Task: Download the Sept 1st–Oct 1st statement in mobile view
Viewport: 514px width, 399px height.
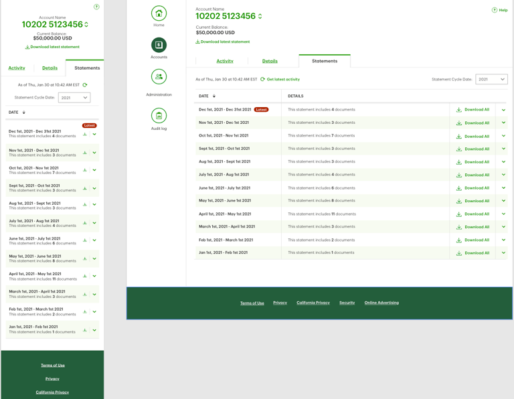Action: [x=84, y=188]
